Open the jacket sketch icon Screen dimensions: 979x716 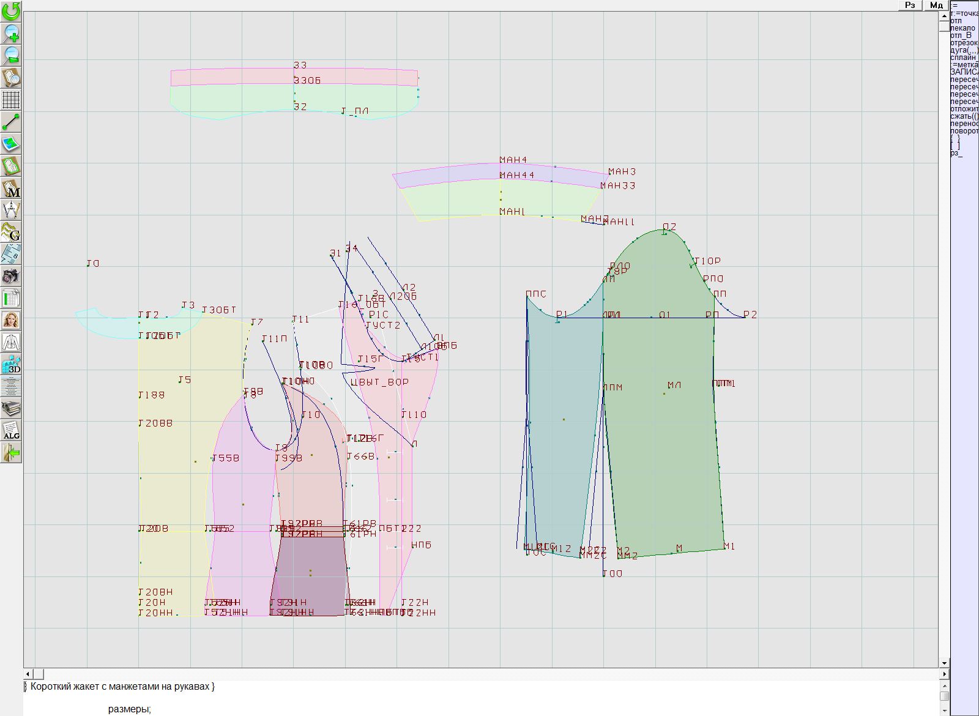click(x=11, y=342)
